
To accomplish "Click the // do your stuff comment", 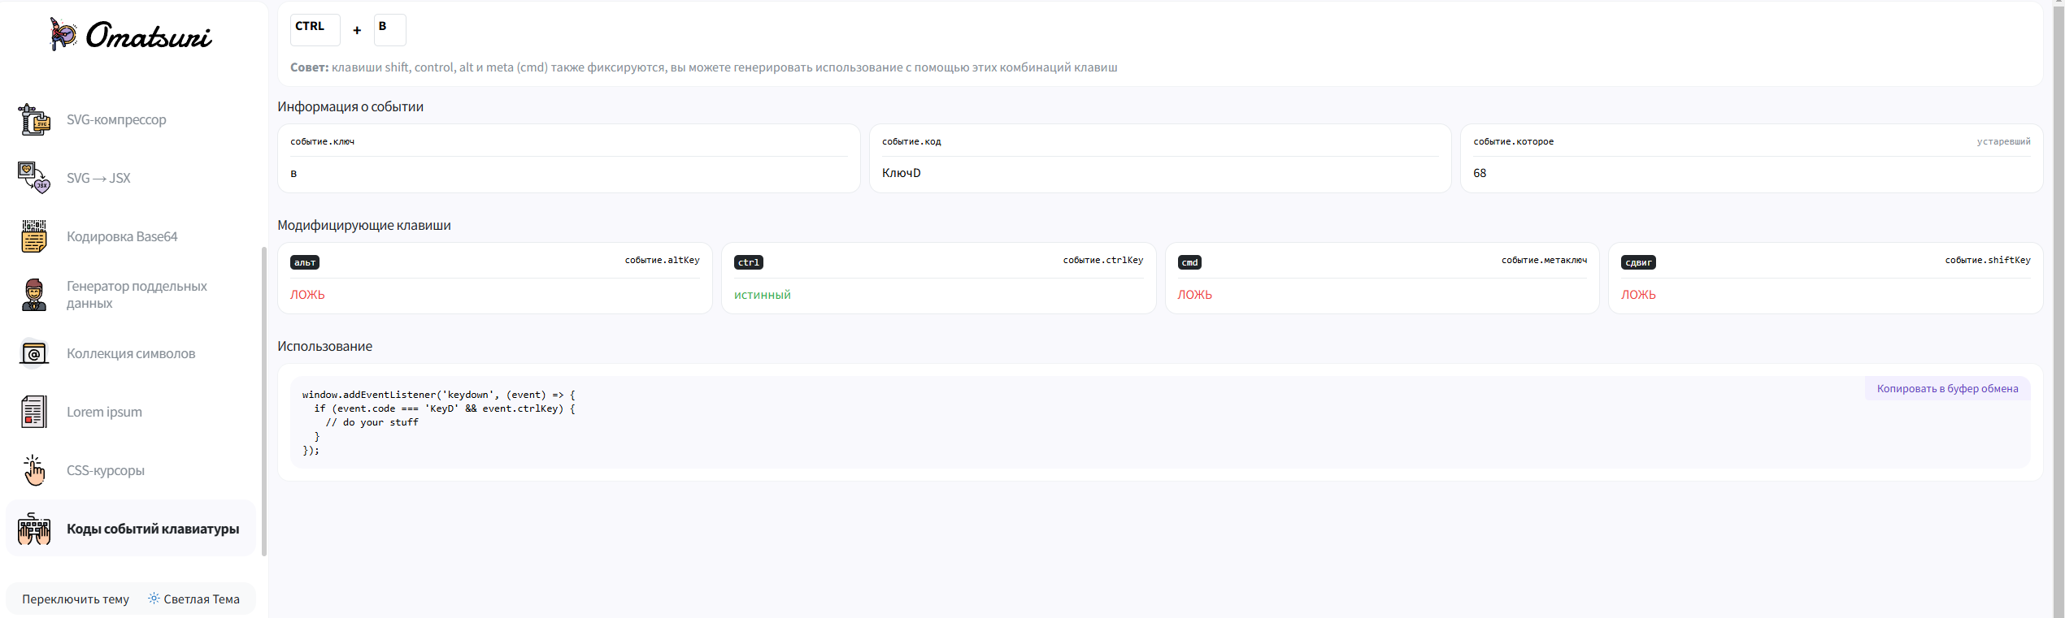I will pyautogui.click(x=372, y=422).
